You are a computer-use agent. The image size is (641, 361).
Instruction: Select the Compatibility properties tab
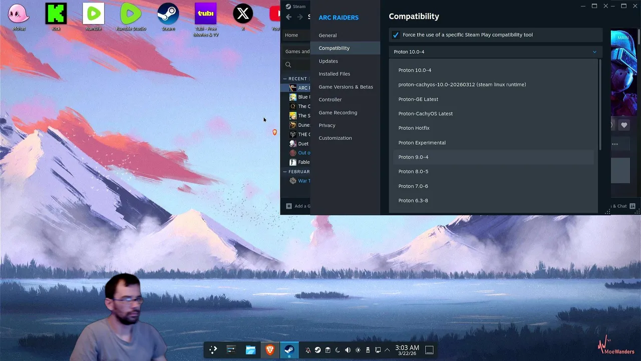(x=345, y=48)
